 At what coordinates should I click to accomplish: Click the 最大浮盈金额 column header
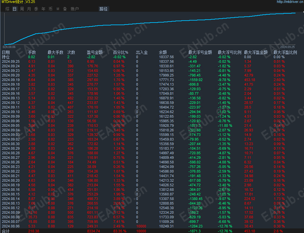coord(256,52)
